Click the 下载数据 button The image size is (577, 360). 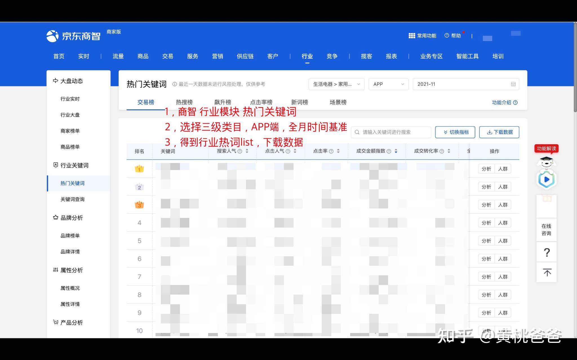[x=499, y=132]
